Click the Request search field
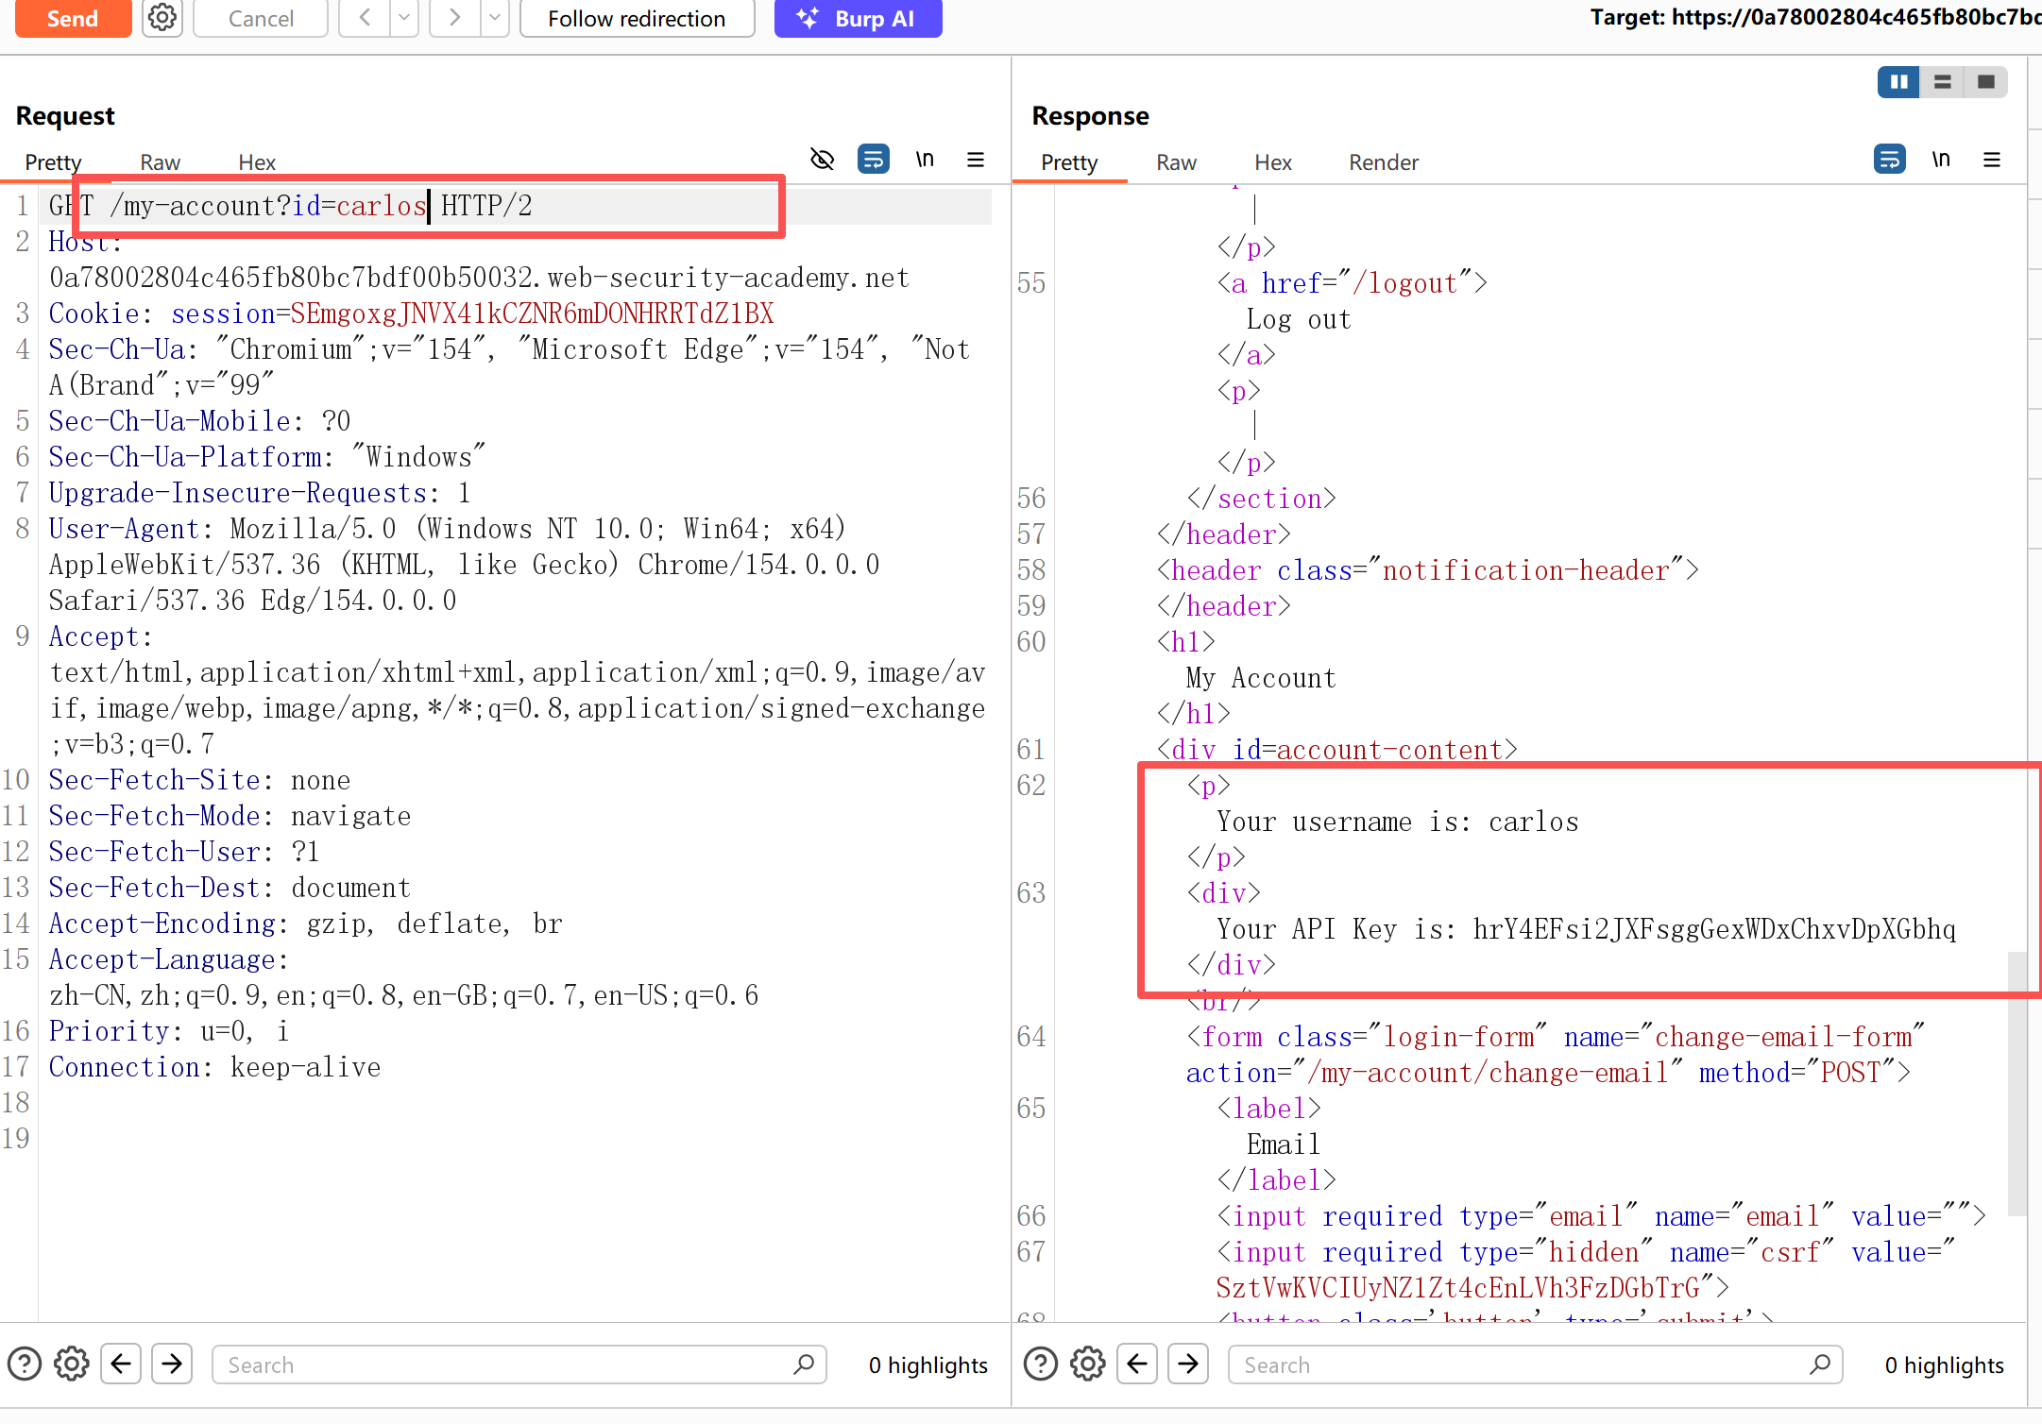Image resolution: width=2042 pixels, height=1424 pixels. point(519,1365)
